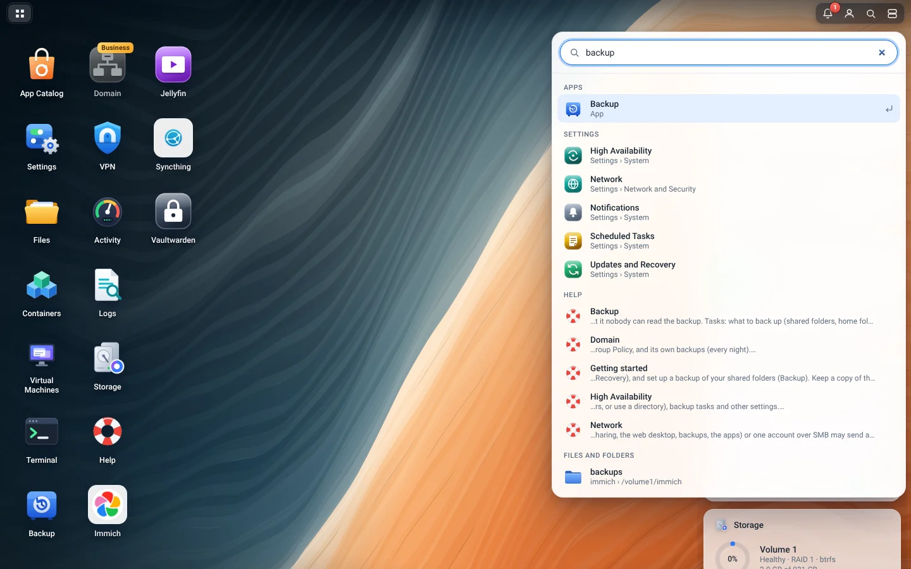Viewport: 911px width, 569px height.
Task: Open the Storage desktop app icon
Action: click(108, 358)
